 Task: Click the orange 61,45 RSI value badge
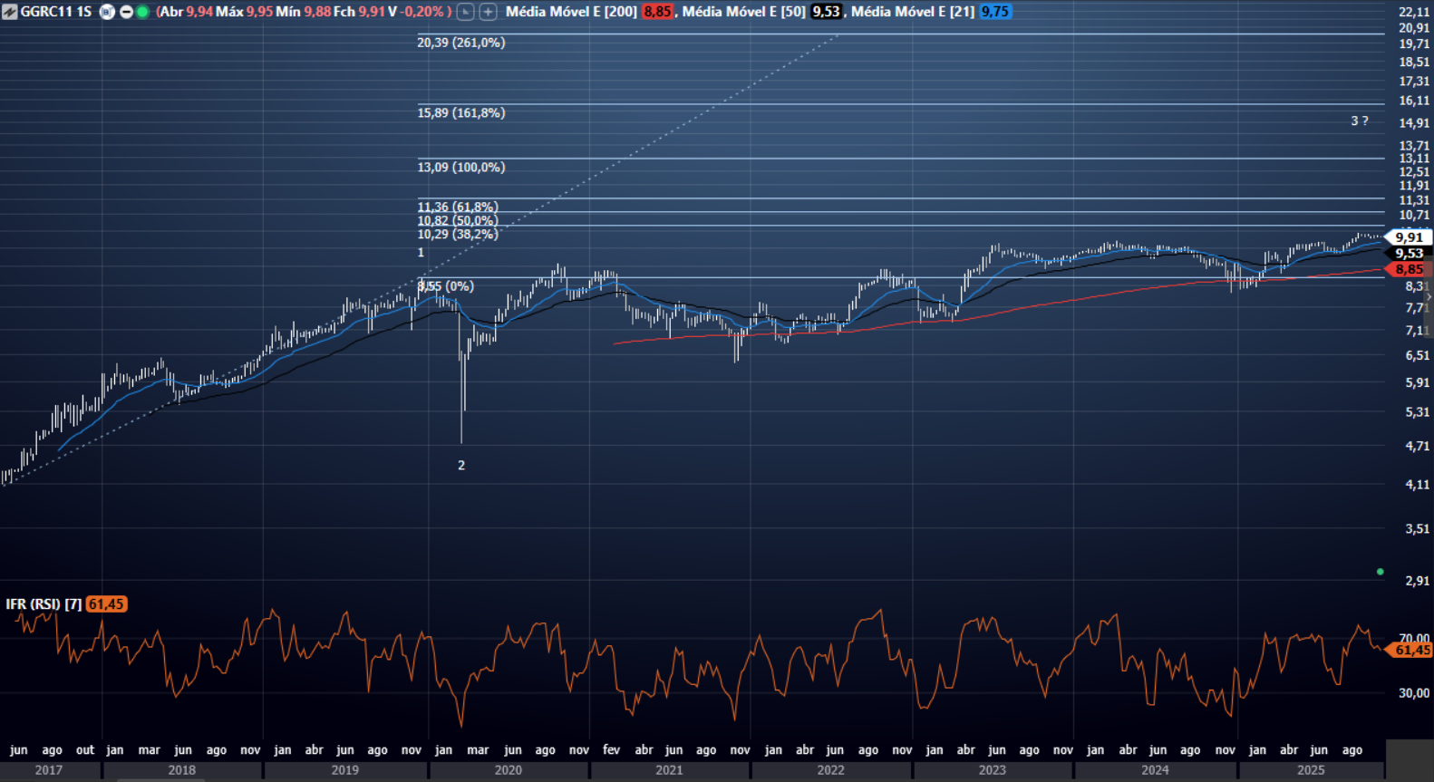click(x=106, y=604)
